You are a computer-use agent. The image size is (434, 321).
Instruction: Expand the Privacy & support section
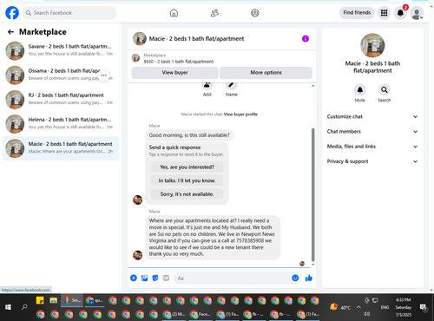coord(372,161)
